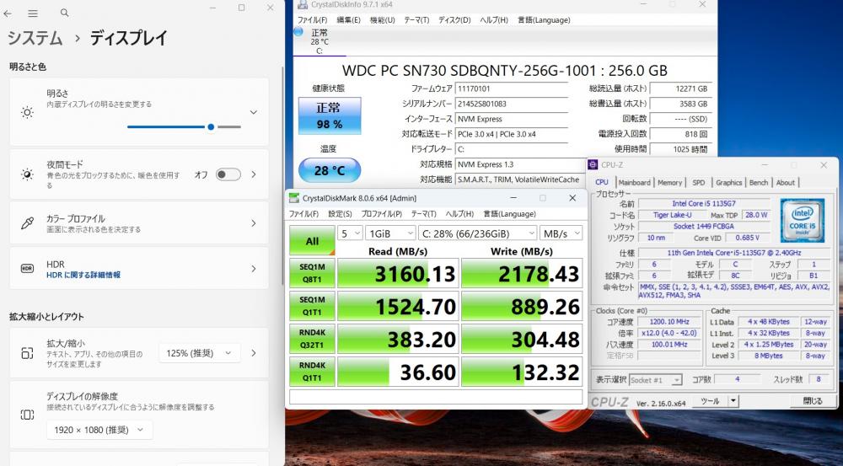Expand the brightness (明るさ) section chevron
The height and width of the screenshot is (466, 843).
click(x=254, y=111)
